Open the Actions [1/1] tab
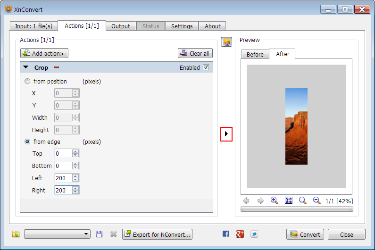 (x=82, y=26)
